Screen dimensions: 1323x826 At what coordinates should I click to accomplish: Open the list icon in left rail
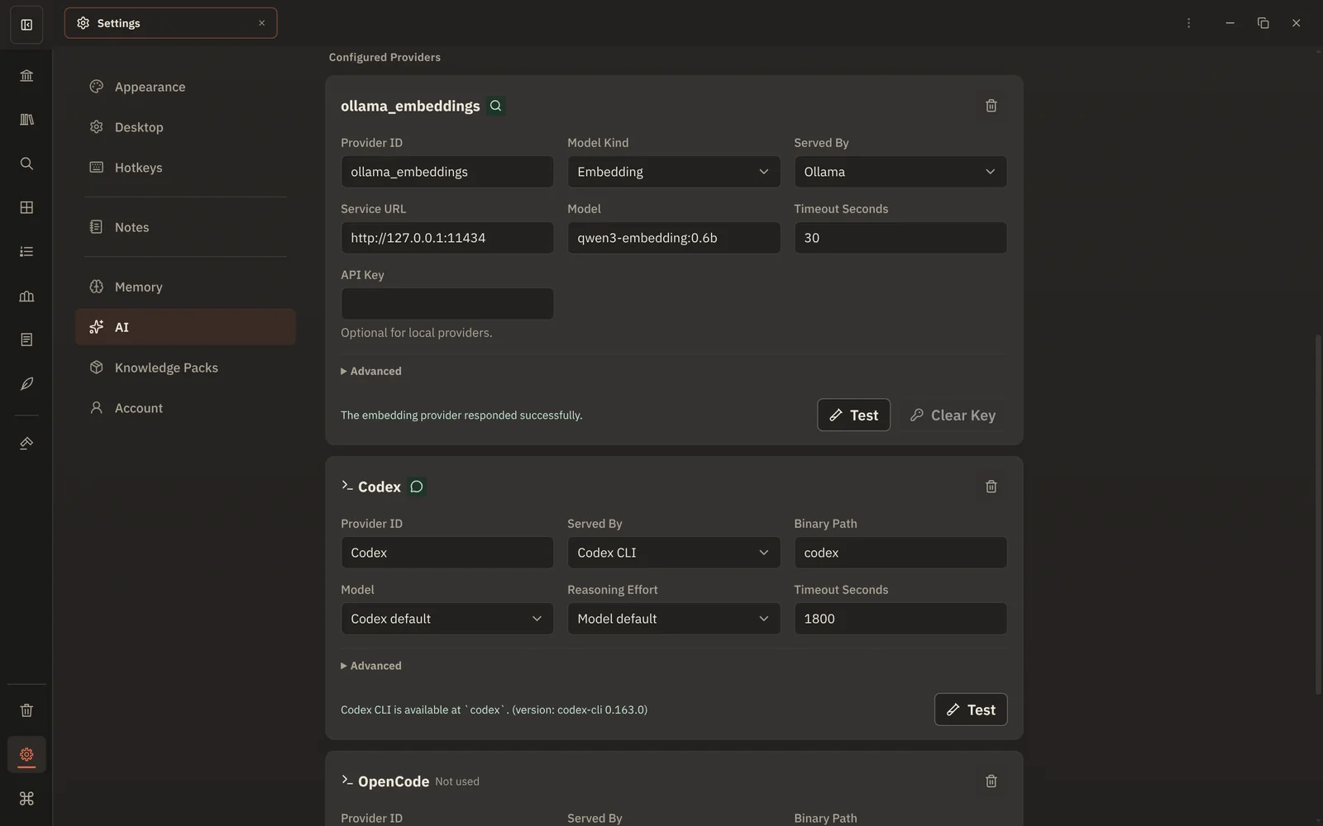coord(26,252)
